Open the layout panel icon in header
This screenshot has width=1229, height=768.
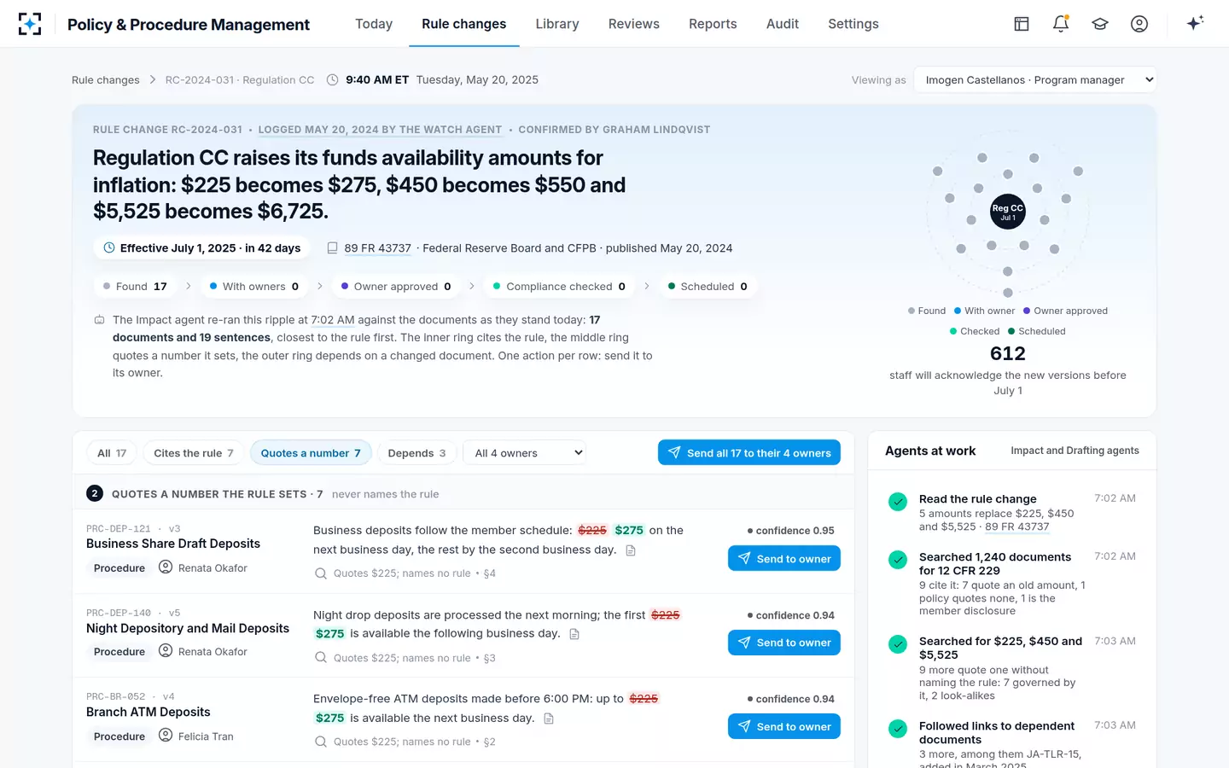click(x=1022, y=24)
